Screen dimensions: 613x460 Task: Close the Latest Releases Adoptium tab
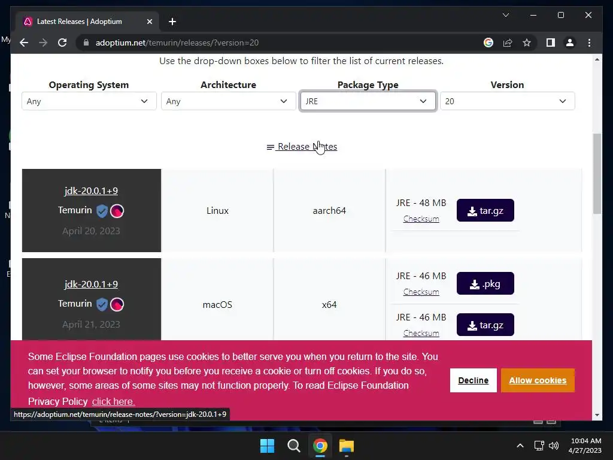[149, 22]
